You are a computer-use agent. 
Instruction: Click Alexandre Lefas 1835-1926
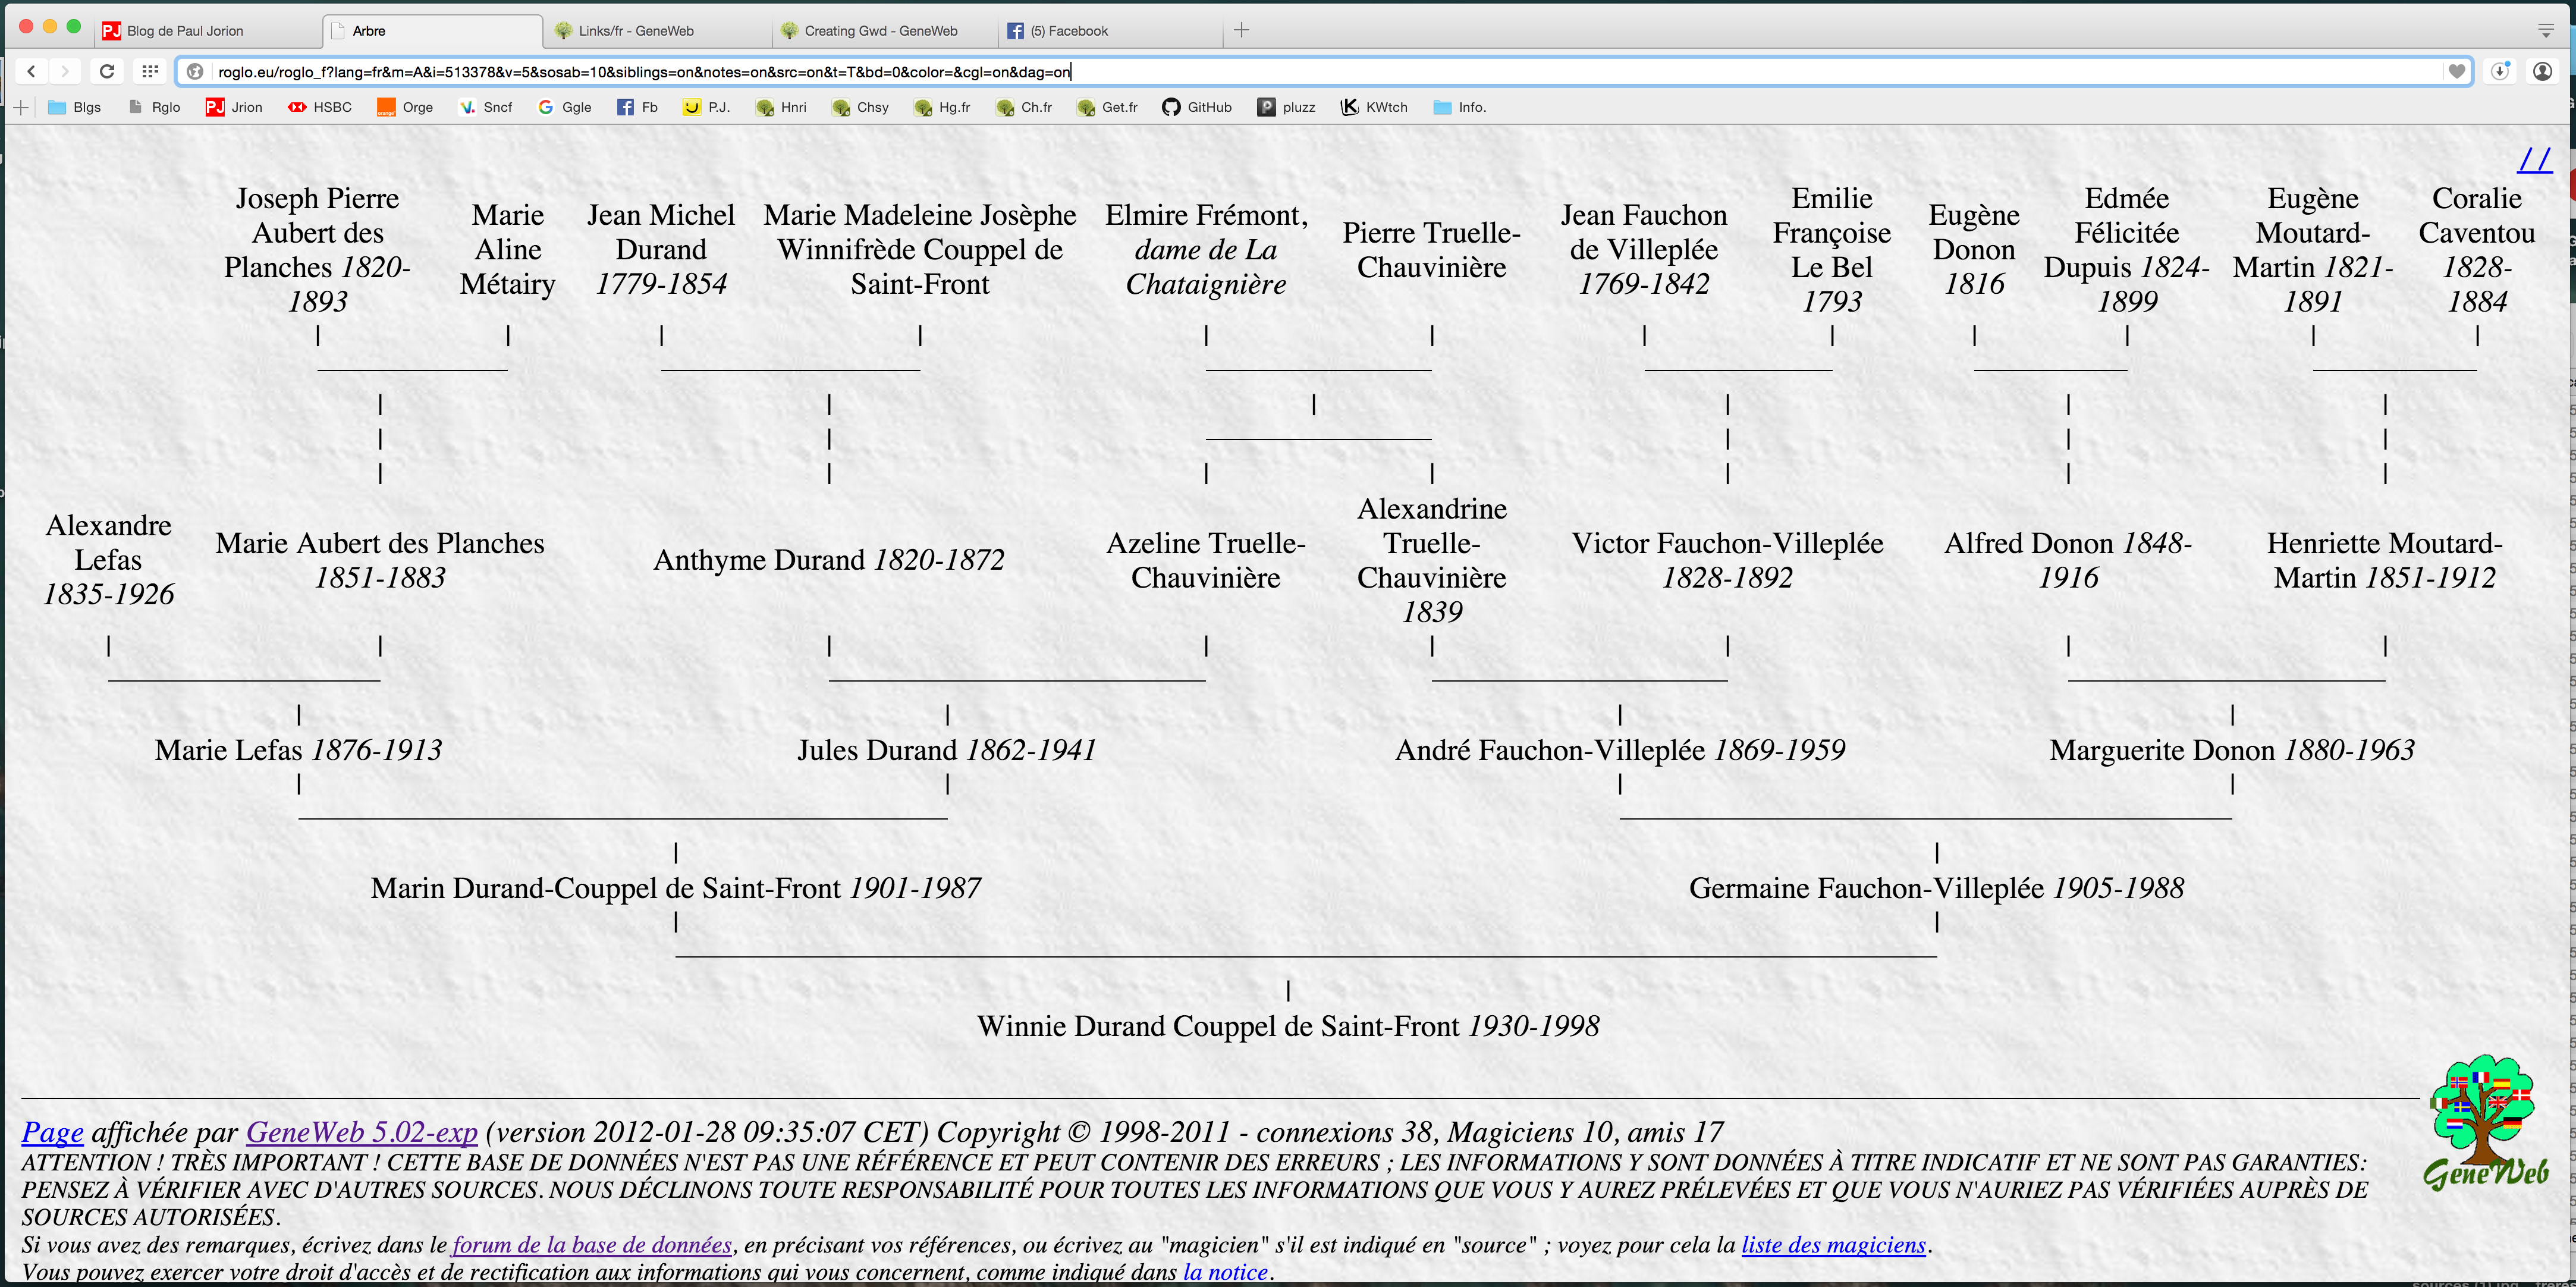tap(108, 560)
